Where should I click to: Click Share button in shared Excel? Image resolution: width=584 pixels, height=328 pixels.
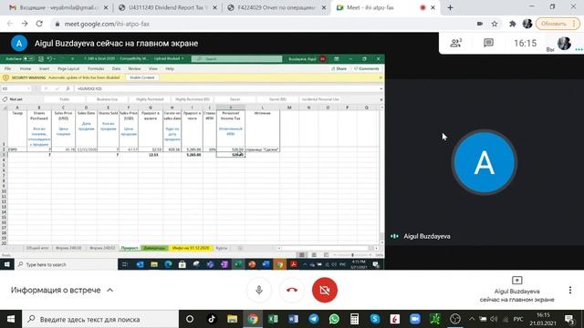(x=339, y=69)
